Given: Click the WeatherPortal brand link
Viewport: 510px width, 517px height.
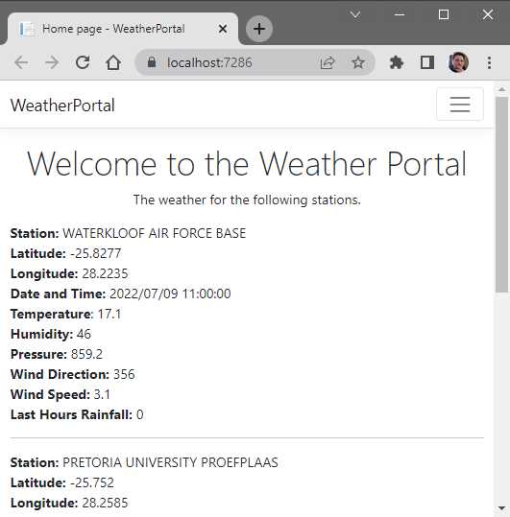Looking at the screenshot, I should coord(62,106).
